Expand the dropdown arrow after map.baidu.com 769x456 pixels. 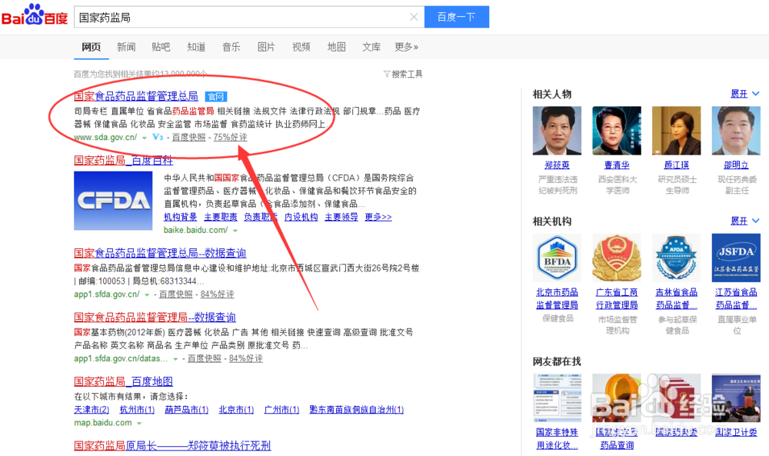(x=139, y=423)
